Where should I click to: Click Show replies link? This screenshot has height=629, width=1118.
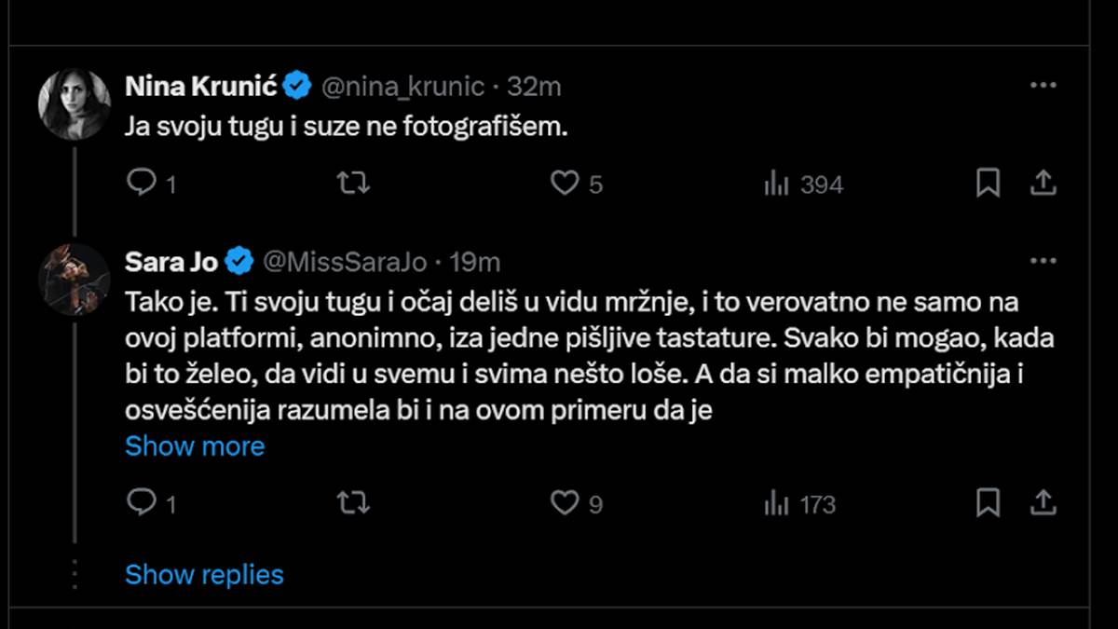click(x=204, y=574)
